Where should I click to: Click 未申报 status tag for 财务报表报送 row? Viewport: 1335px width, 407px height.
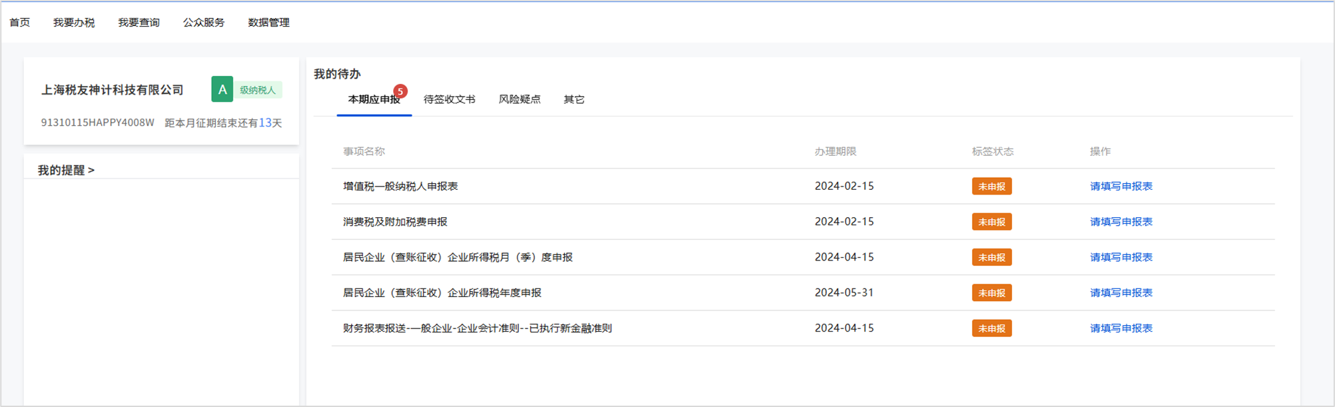point(991,328)
